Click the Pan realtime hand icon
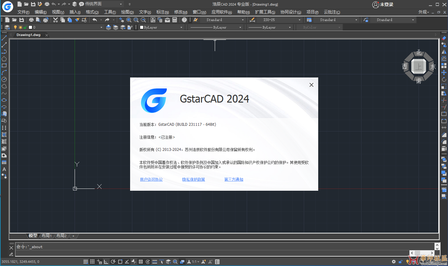This screenshot has height=266, width=448. click(122, 20)
